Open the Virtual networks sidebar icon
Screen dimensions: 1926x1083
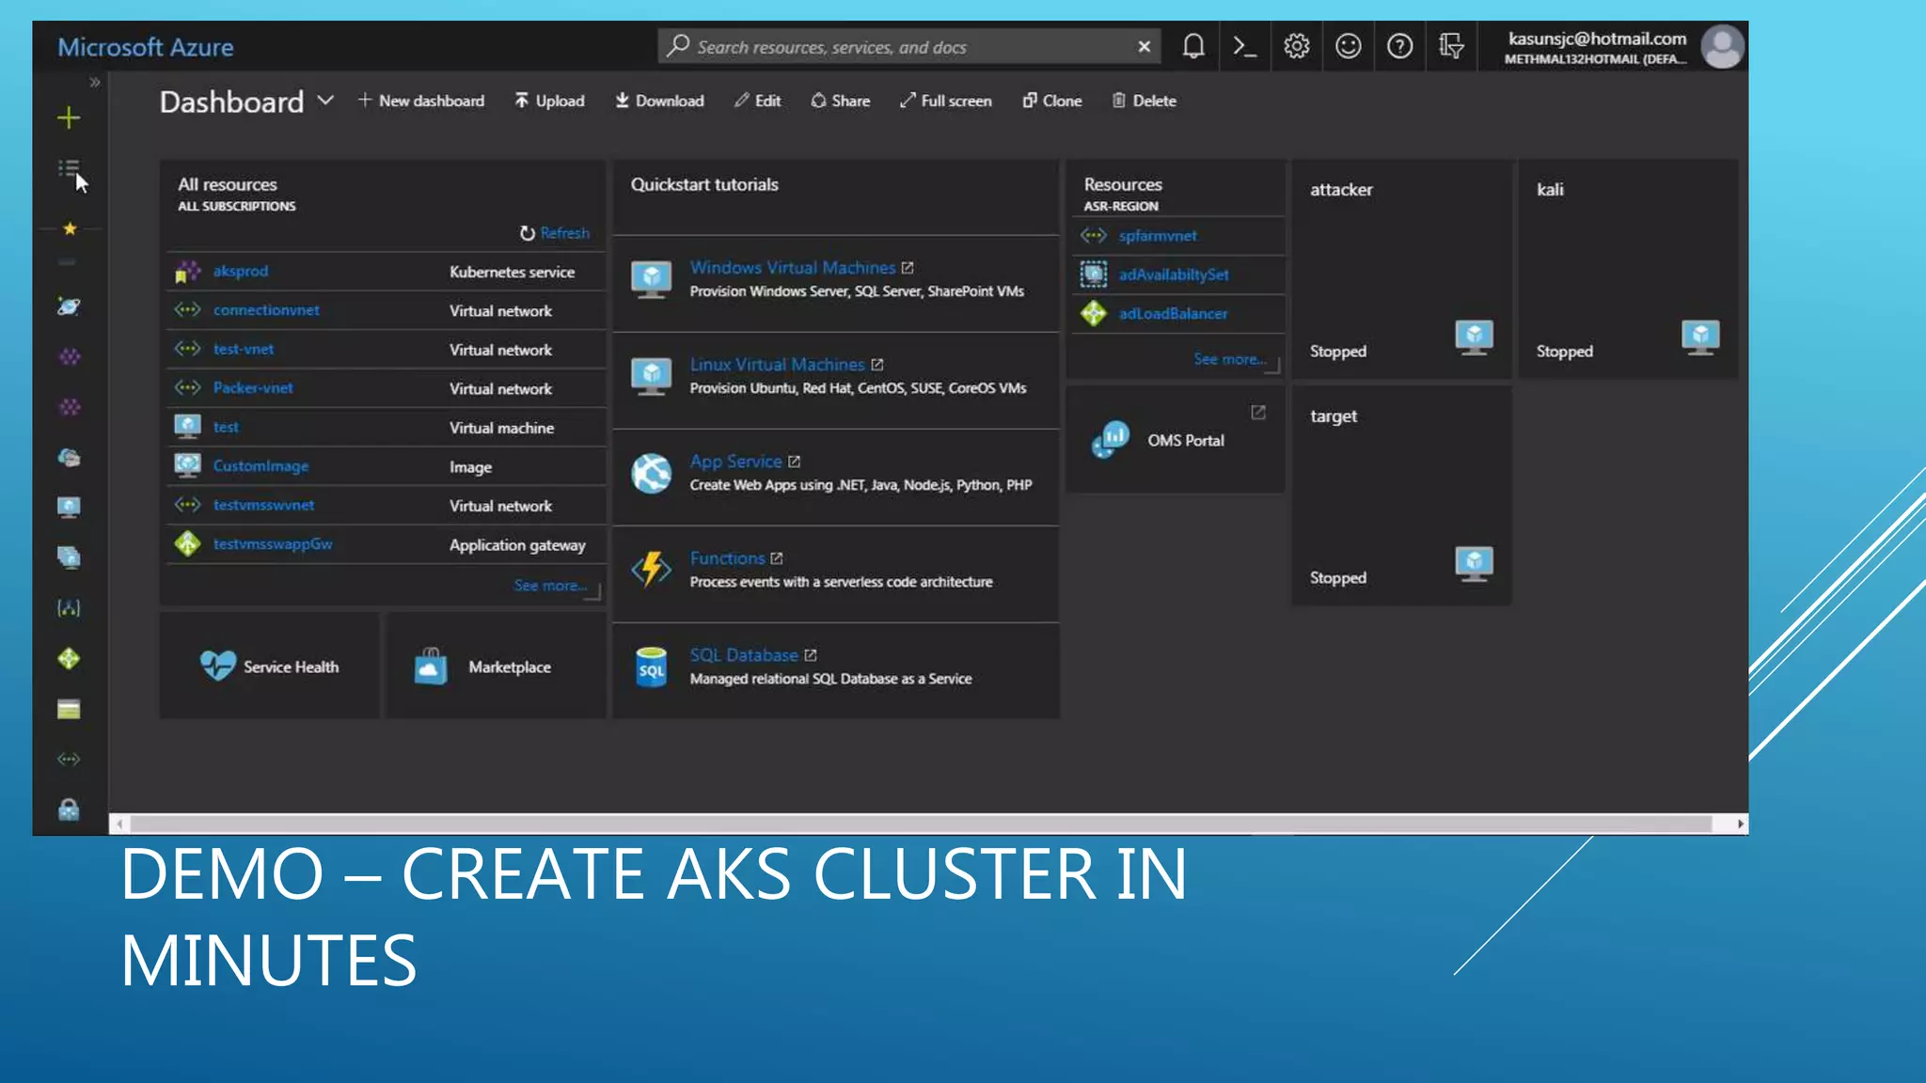69,759
